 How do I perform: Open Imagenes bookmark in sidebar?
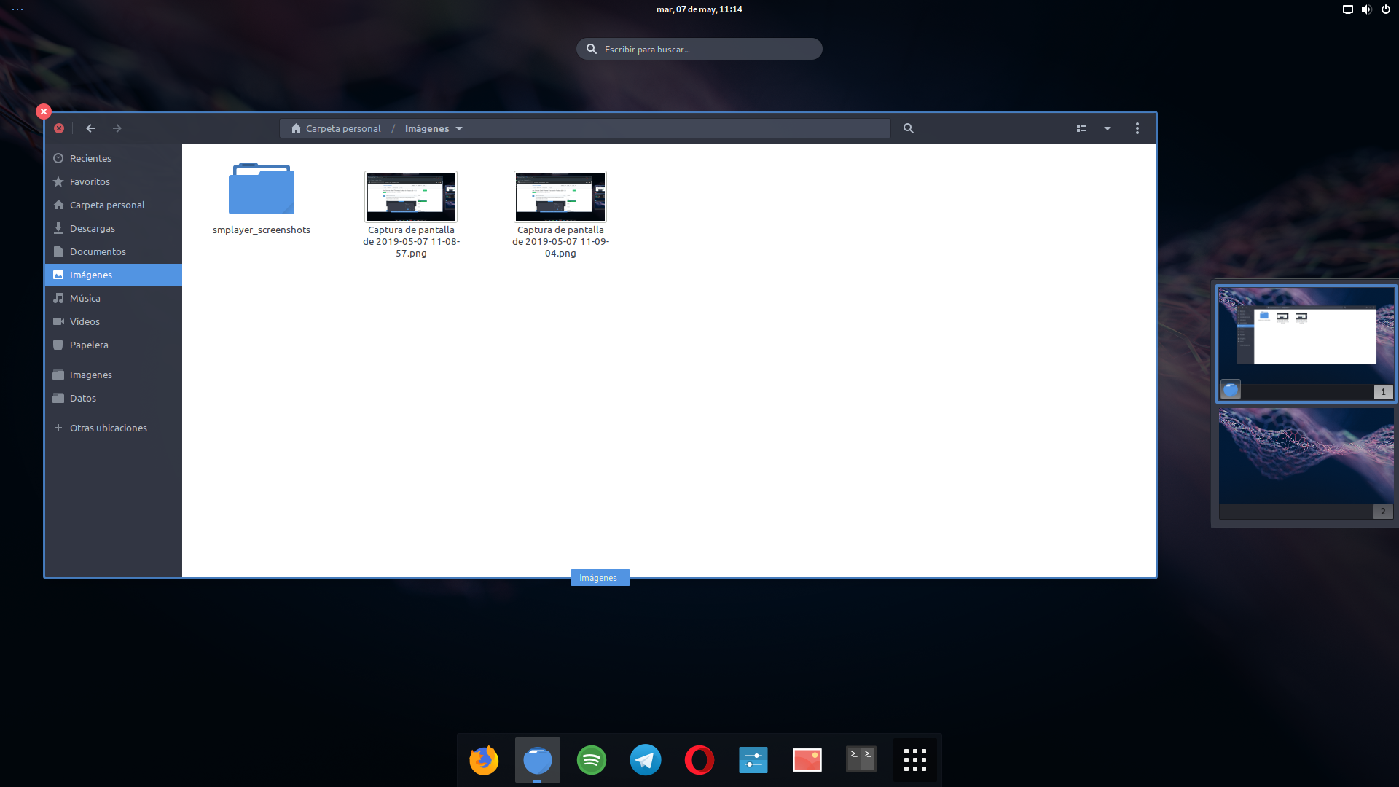pos(113,375)
